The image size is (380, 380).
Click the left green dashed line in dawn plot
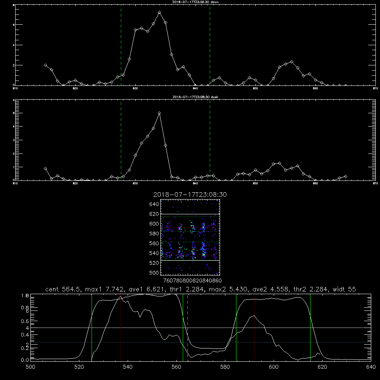point(121,45)
